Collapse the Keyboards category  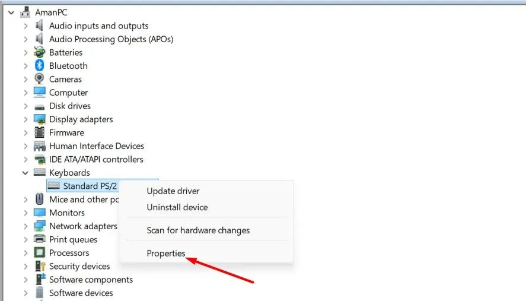[25, 173]
